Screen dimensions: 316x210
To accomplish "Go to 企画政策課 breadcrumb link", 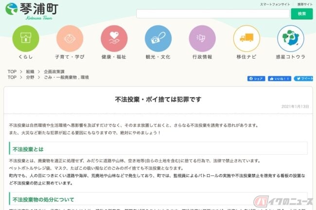I will point(54,72).
